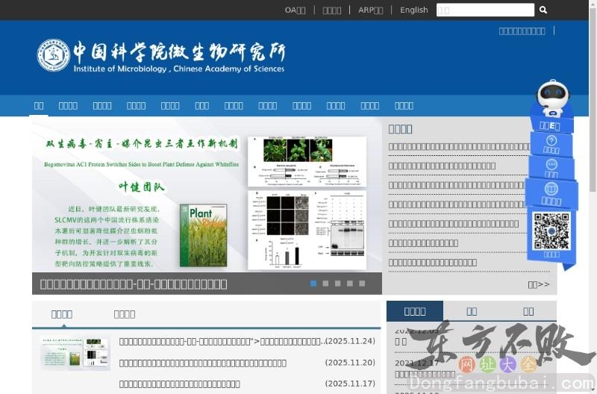
Task: Open the OA link in top bar
Action: (295, 10)
